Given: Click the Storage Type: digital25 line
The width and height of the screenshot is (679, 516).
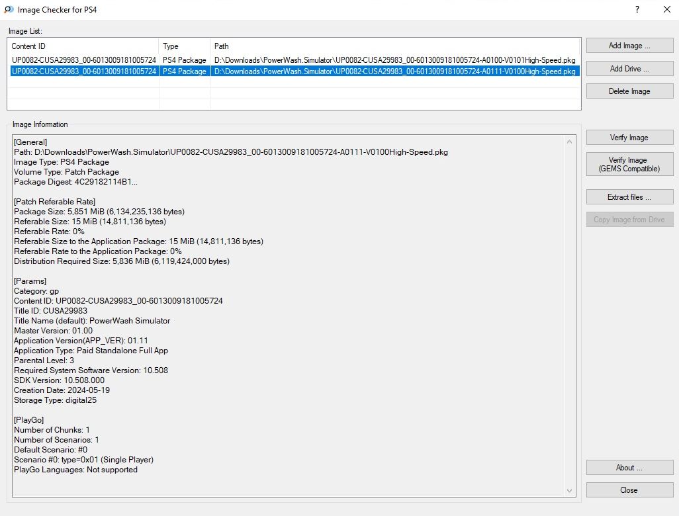Looking at the screenshot, I should [56, 400].
